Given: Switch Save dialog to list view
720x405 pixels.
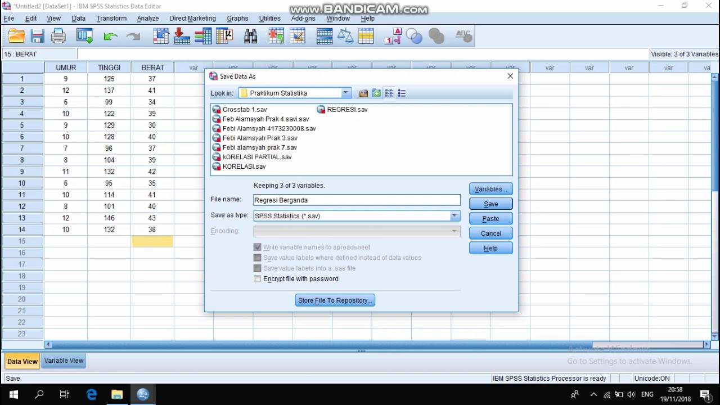Looking at the screenshot, I should point(389,93).
